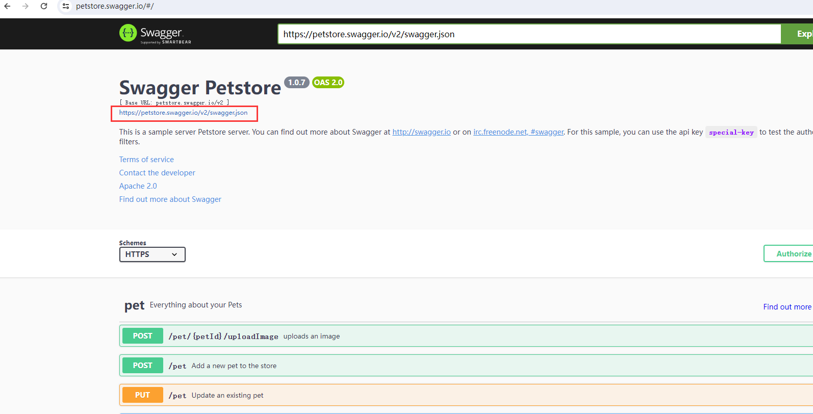
Task: Click the OAS 2.0 badge
Action: click(328, 83)
